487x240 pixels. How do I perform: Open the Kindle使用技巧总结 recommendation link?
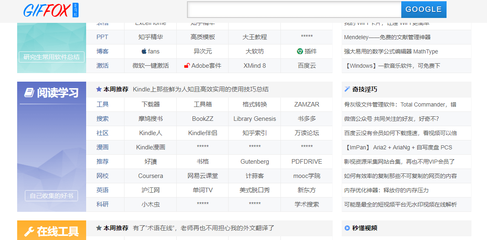click(x=201, y=89)
